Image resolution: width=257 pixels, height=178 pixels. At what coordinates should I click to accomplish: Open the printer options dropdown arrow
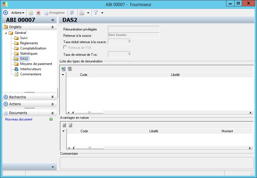[x=88, y=13]
